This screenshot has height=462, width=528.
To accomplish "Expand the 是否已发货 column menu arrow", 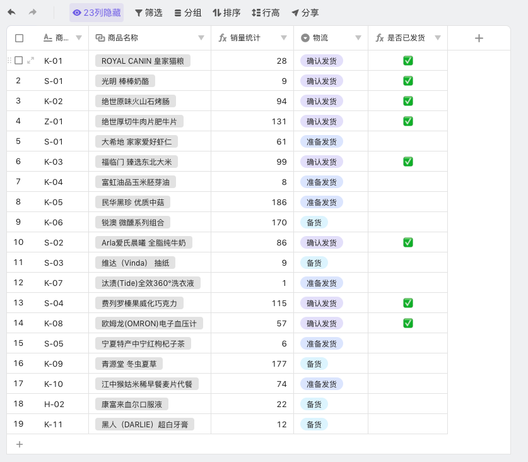I will tap(438, 38).
